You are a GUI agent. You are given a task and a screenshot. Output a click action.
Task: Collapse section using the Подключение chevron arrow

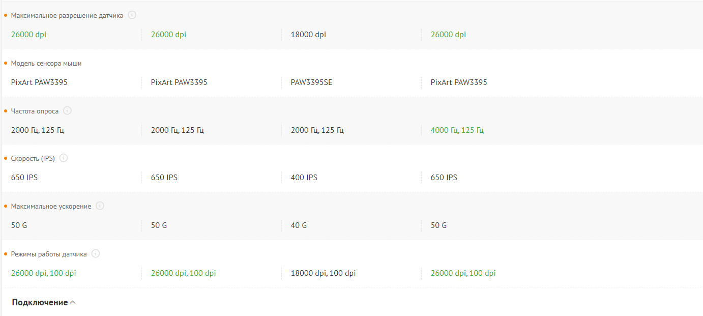tap(73, 302)
